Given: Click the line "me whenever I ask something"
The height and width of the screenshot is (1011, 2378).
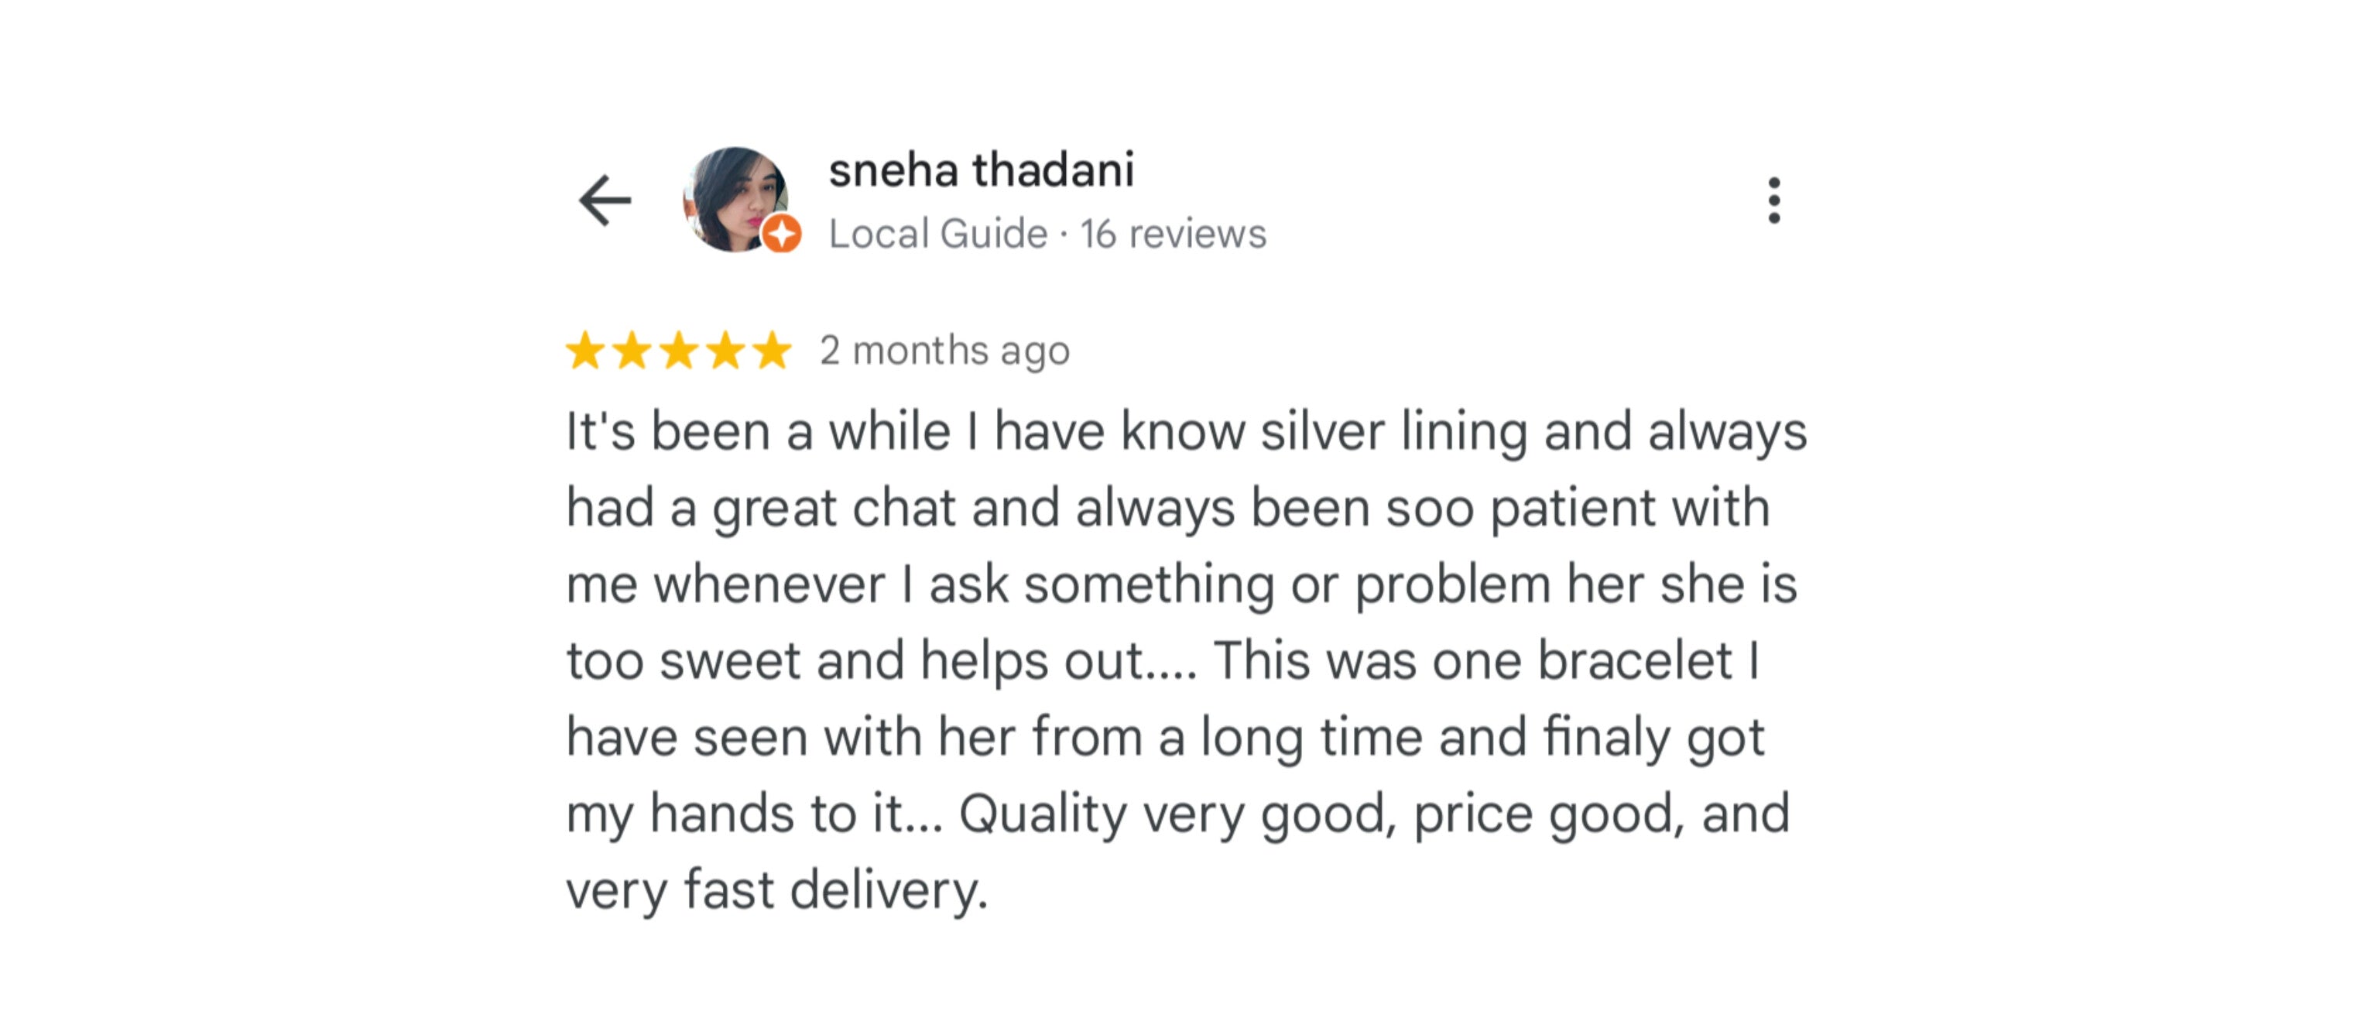Looking at the screenshot, I should point(1181,584).
